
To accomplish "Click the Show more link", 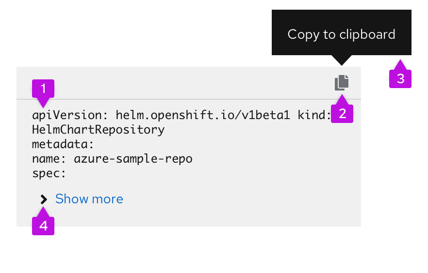I will 89,199.
